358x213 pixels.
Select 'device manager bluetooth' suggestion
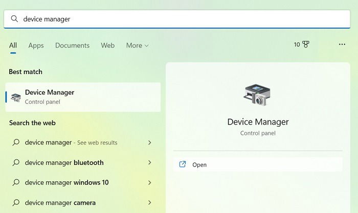83,162
